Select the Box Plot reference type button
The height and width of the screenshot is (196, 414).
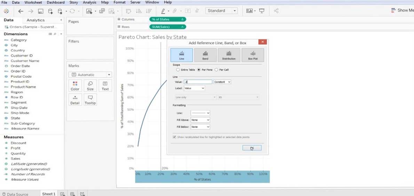tap(253, 55)
